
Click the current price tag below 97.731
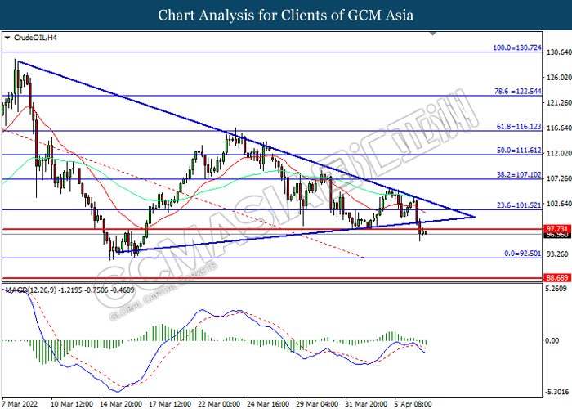pos(557,236)
